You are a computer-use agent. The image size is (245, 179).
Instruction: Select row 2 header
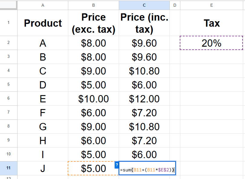point(9,43)
